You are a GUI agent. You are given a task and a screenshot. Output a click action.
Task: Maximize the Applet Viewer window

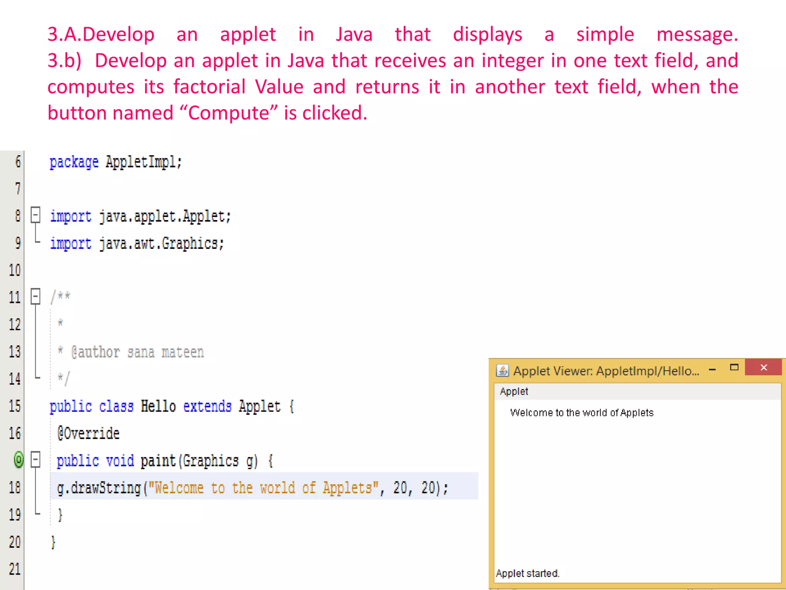734,368
